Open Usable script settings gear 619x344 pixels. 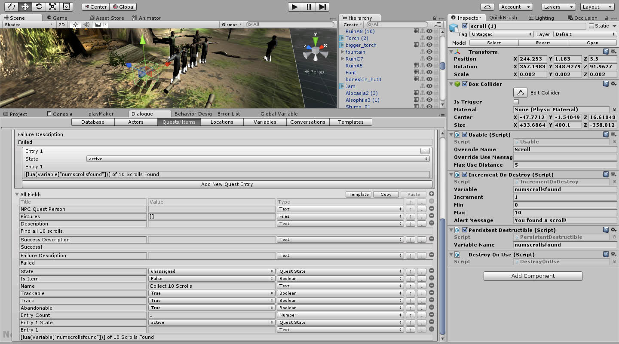(x=613, y=134)
